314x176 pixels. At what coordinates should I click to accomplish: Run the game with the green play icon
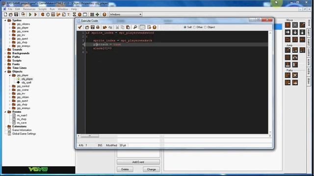point(30,14)
